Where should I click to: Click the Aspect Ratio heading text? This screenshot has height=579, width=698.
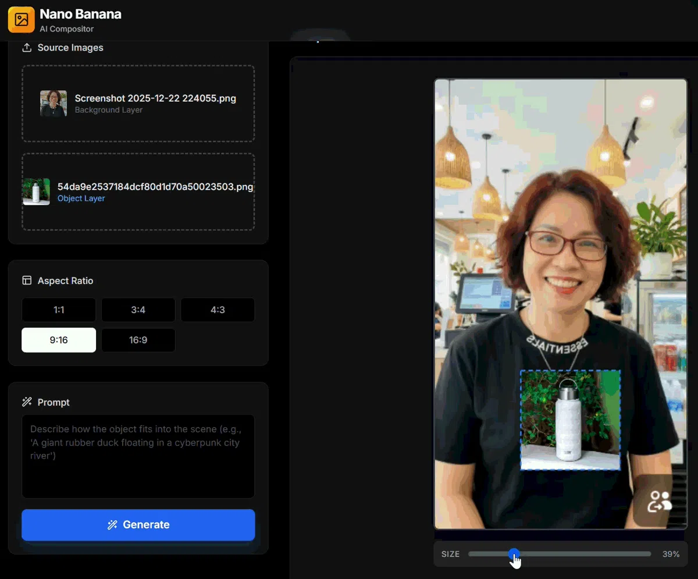click(65, 280)
